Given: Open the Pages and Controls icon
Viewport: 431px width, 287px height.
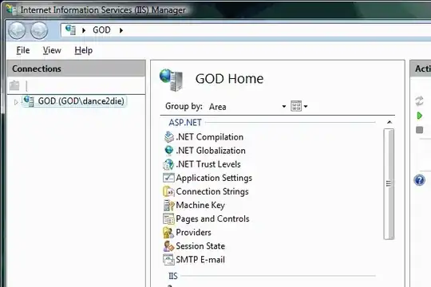Looking at the screenshot, I should click(168, 219).
